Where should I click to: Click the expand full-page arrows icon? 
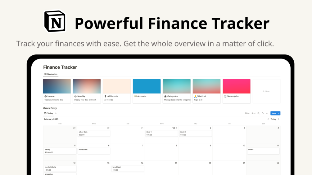pos(263,113)
